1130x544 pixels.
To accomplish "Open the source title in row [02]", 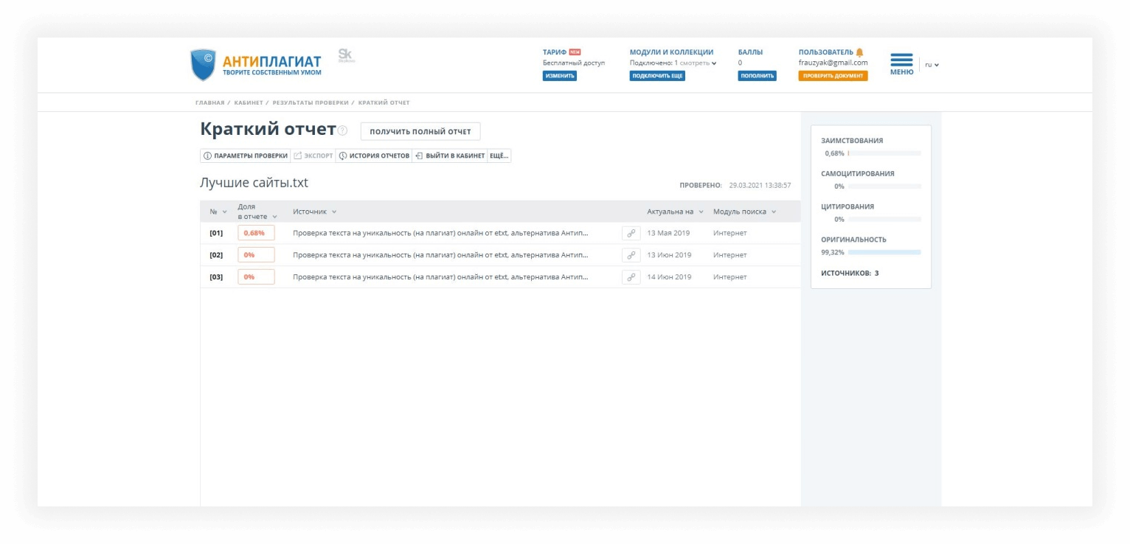I will [440, 255].
